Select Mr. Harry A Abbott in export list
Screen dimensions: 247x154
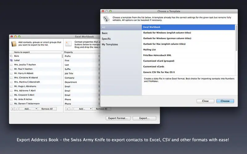24,73
